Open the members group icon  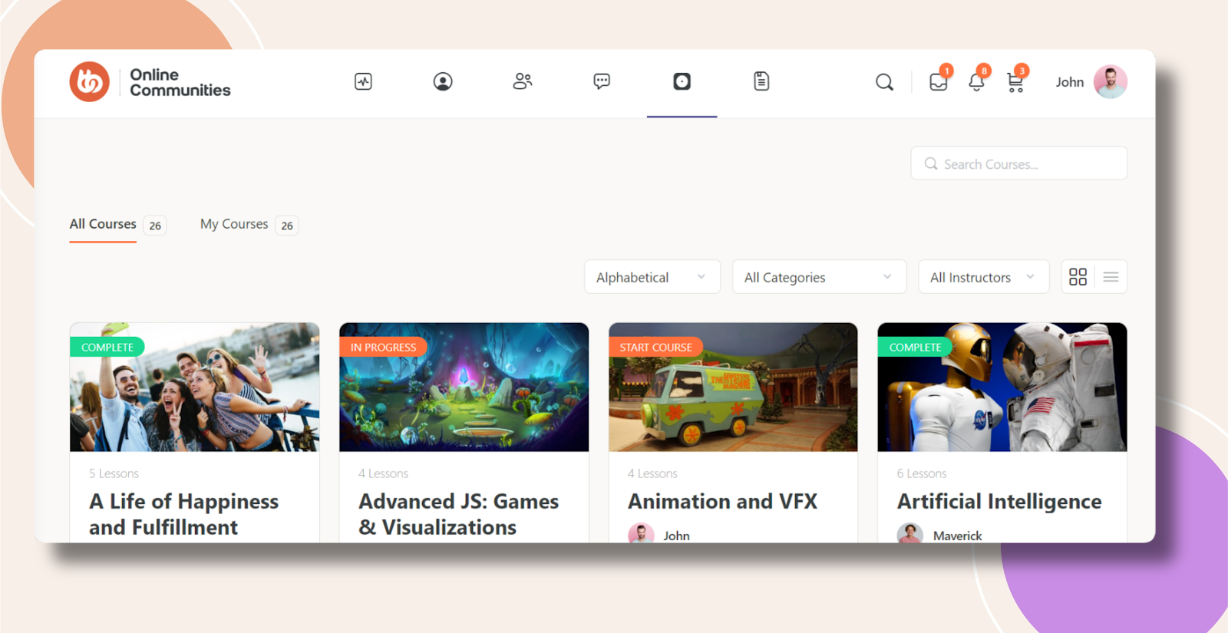pyautogui.click(x=523, y=81)
